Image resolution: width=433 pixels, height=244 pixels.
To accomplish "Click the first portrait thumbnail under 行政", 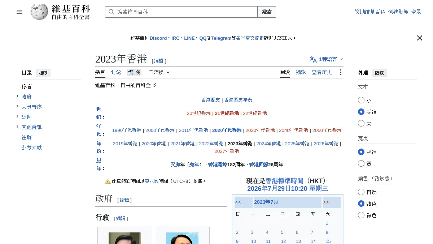I will (x=125, y=238).
